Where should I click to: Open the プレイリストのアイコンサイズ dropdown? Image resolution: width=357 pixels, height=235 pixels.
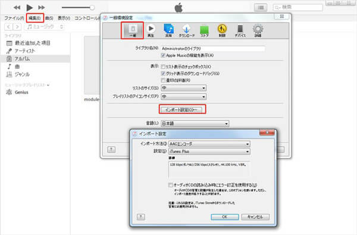183,96
